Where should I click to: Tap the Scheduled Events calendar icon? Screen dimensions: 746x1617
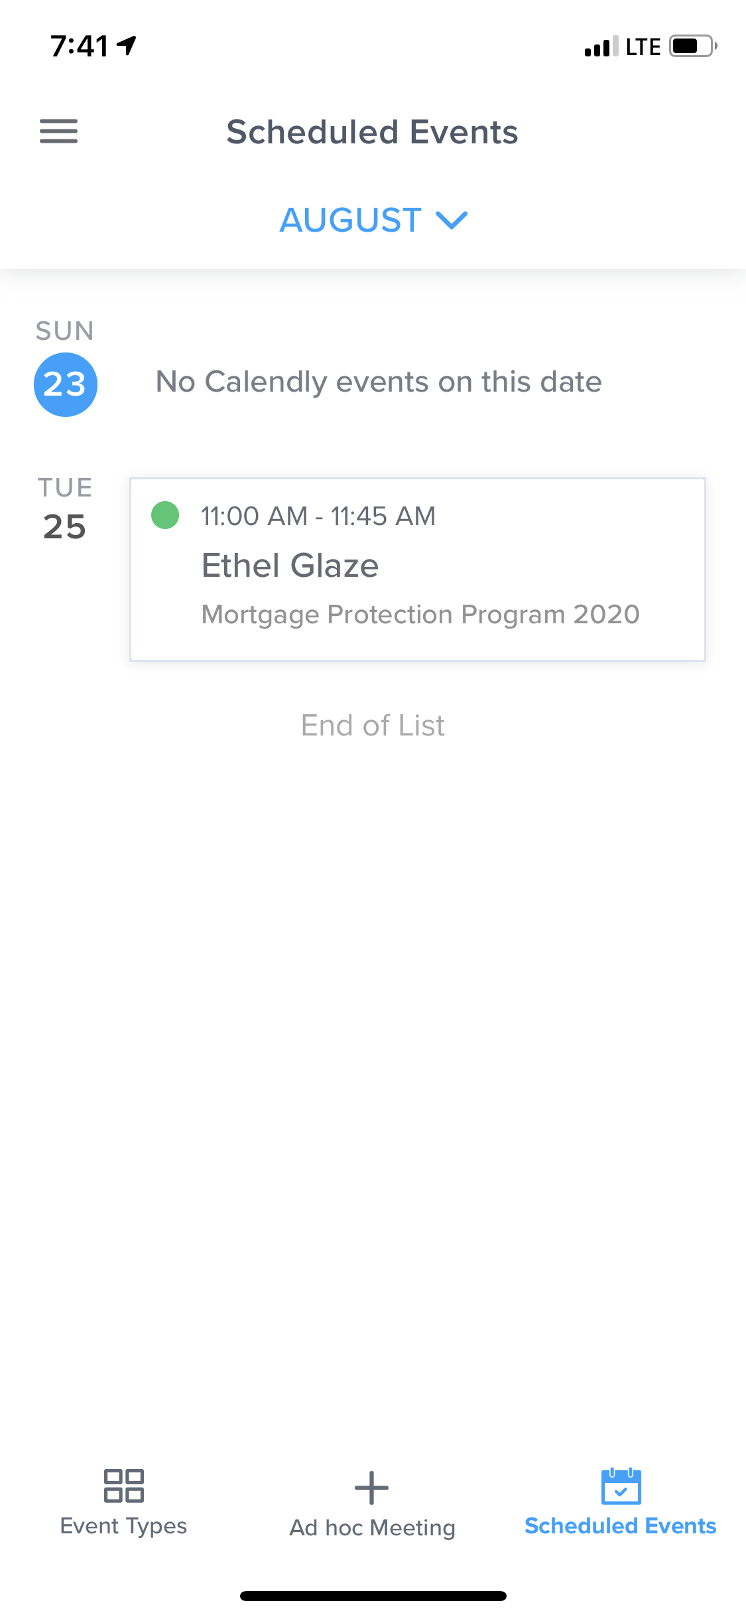point(621,1486)
